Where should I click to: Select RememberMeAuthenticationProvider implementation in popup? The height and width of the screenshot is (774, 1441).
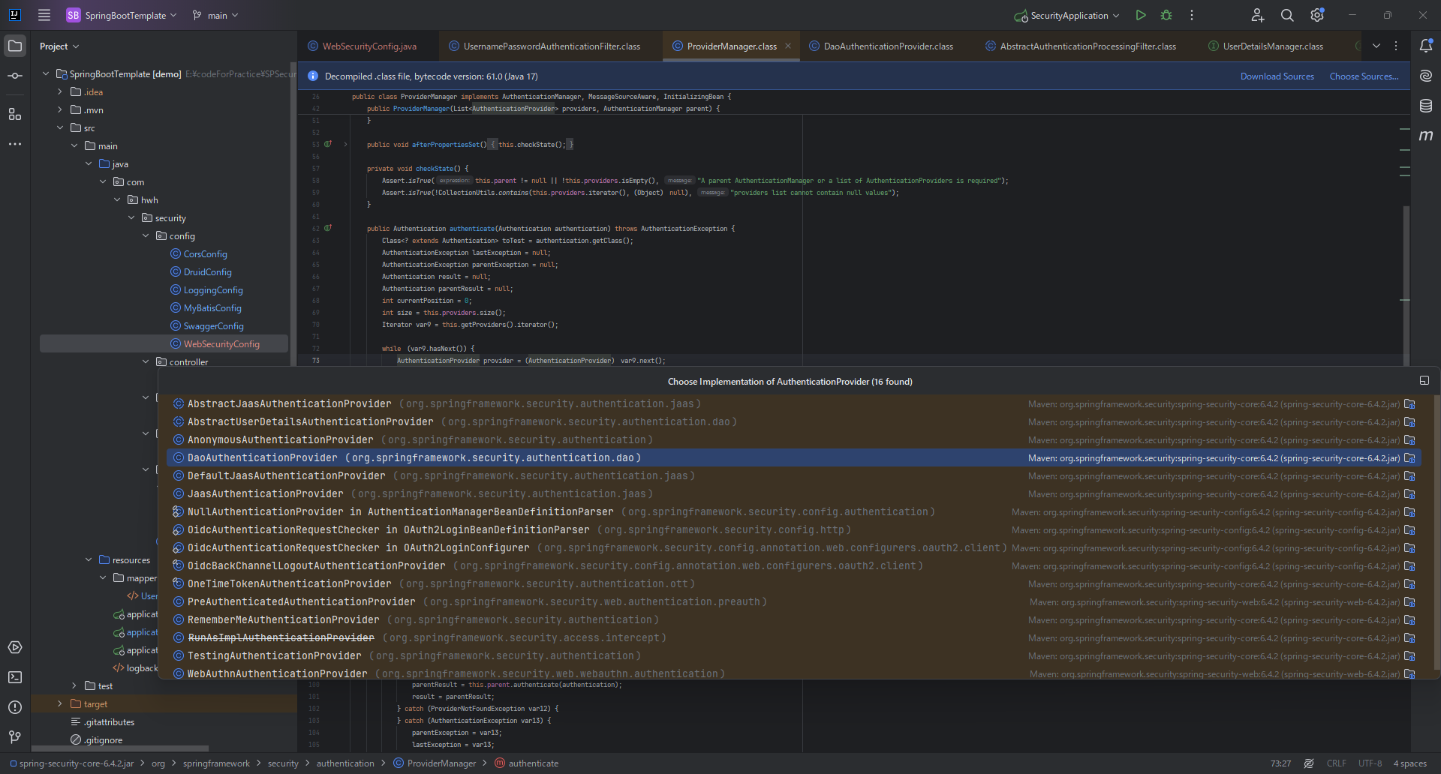pos(793,619)
